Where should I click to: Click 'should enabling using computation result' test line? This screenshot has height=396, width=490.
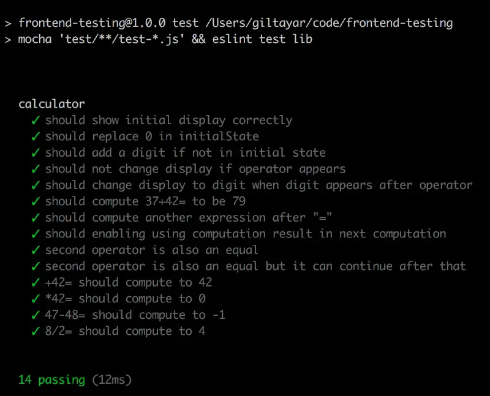point(245,234)
